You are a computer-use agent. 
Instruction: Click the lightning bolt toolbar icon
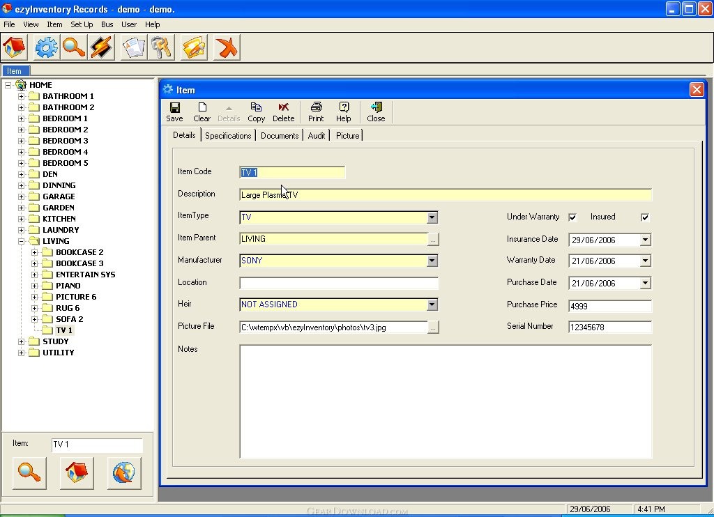coord(101,47)
